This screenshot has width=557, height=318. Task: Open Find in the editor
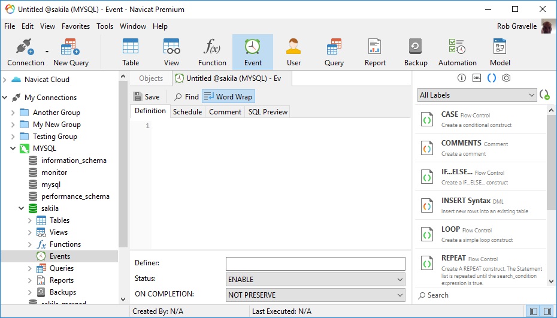pyautogui.click(x=186, y=96)
